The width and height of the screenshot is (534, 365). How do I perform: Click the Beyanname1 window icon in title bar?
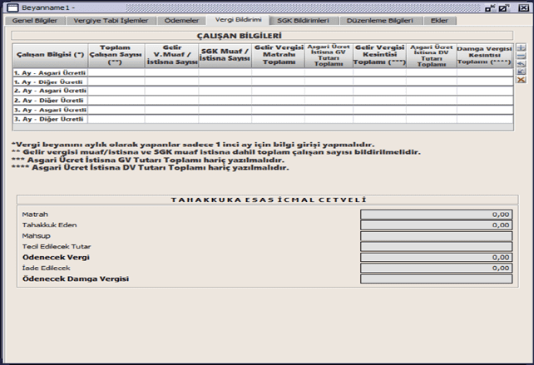click(8, 7)
